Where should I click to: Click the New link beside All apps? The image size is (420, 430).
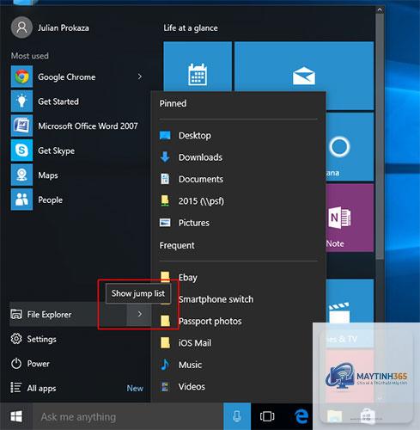[135, 388]
